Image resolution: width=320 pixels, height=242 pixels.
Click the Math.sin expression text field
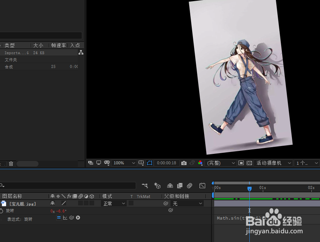pyautogui.click(x=243, y=218)
